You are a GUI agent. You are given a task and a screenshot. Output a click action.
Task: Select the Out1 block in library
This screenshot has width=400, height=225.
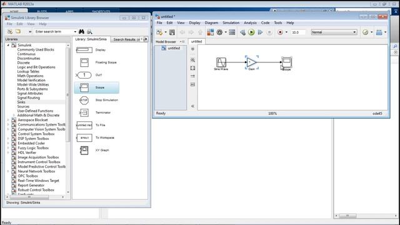tap(84, 75)
